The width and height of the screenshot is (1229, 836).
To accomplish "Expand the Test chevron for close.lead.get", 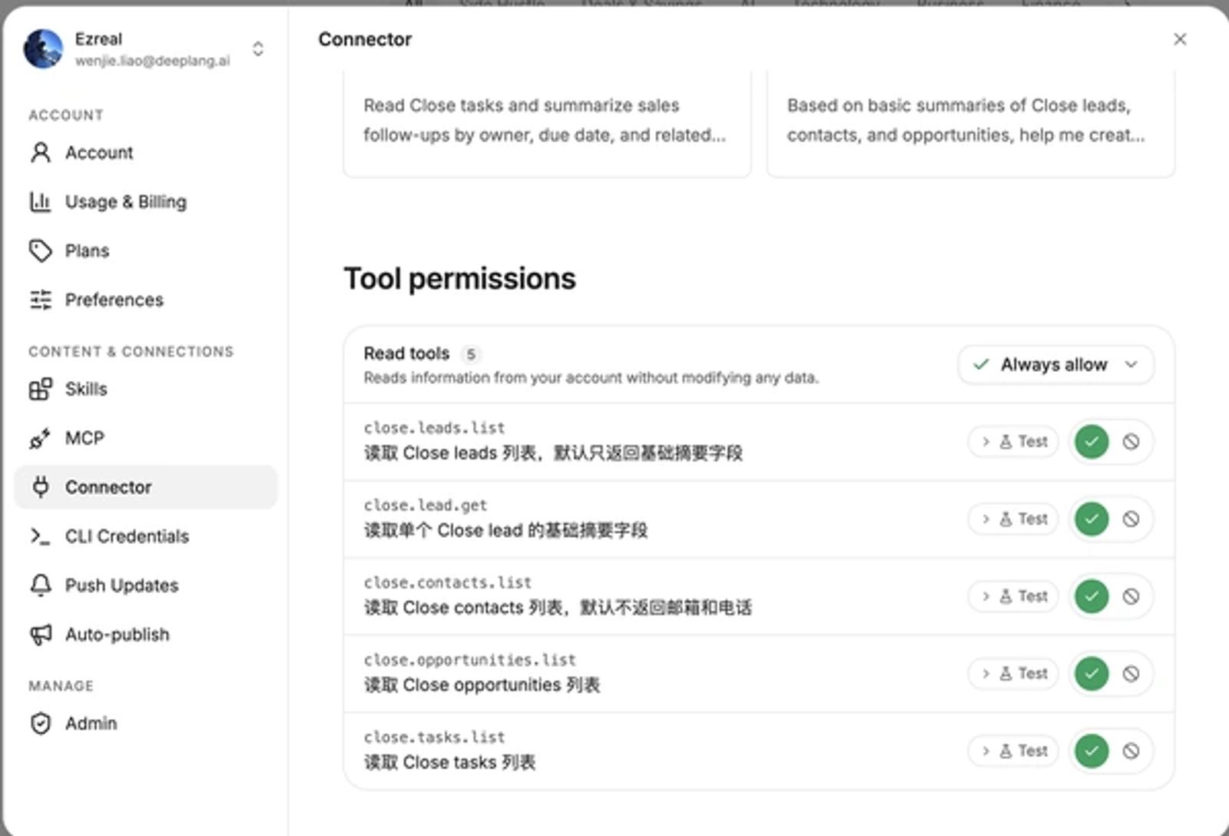I will 986,519.
